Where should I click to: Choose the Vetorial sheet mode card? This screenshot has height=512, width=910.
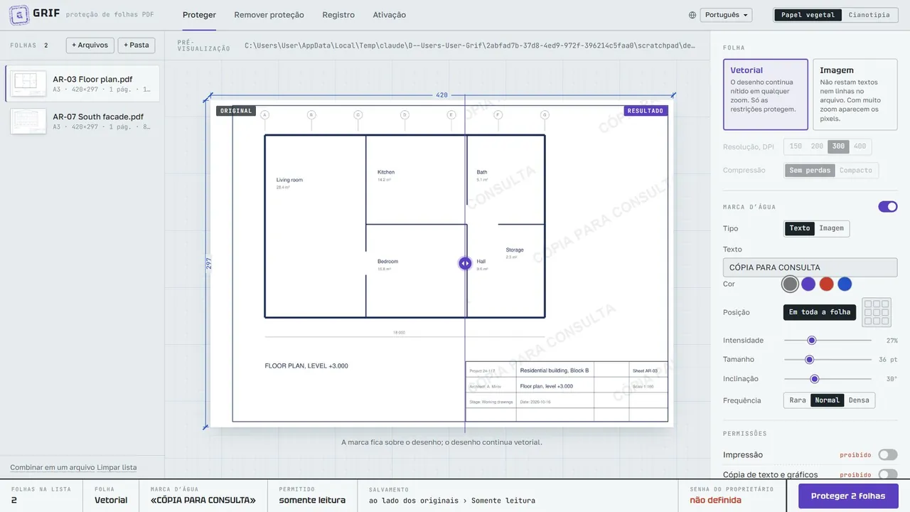[766, 95]
